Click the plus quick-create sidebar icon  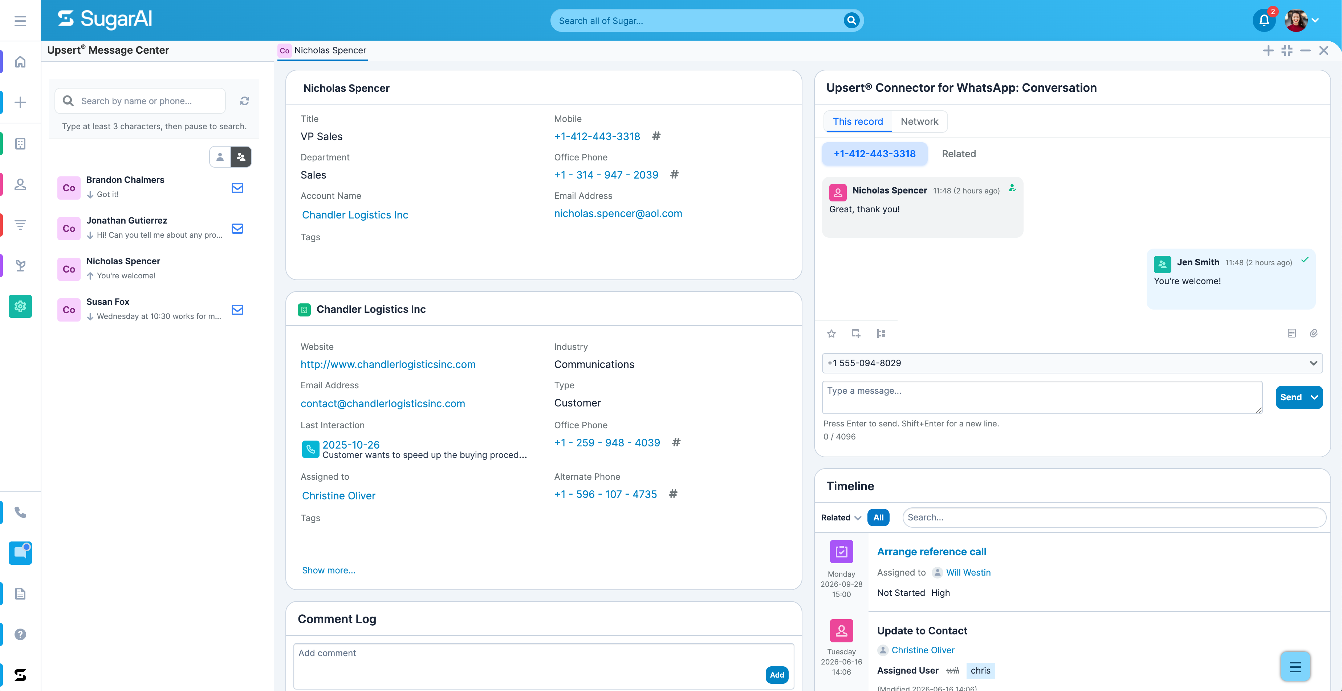click(x=20, y=103)
